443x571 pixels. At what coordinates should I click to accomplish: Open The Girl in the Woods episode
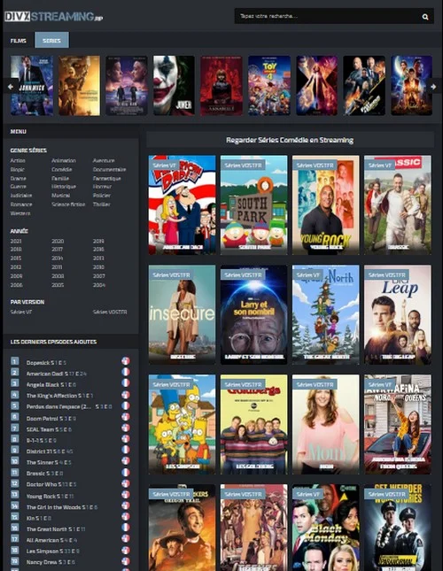click(61, 507)
